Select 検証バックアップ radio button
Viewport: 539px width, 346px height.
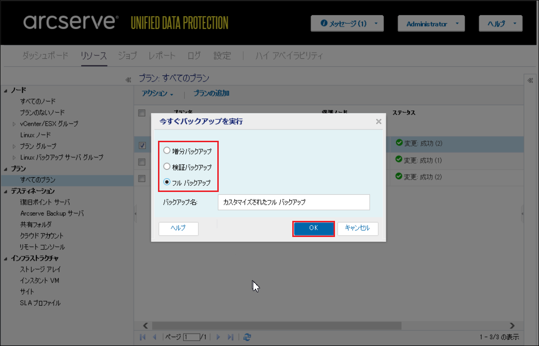(167, 167)
